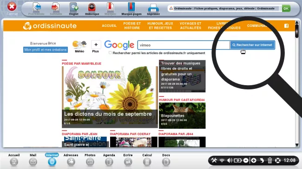Open the Diaporama par JB44 thumbnail
Viewport: 302px width, 169px height.
click(x=182, y=142)
